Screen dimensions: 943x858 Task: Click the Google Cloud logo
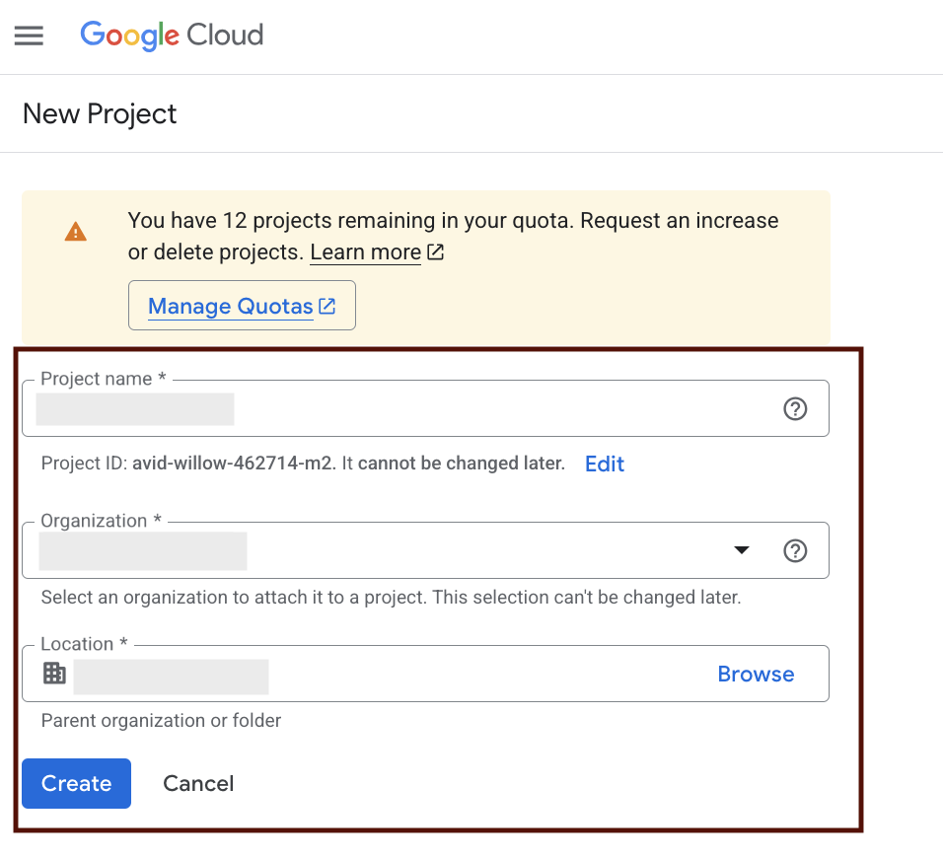click(171, 36)
